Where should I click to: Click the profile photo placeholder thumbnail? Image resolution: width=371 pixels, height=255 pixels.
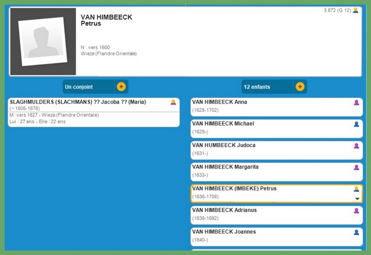coord(43,42)
